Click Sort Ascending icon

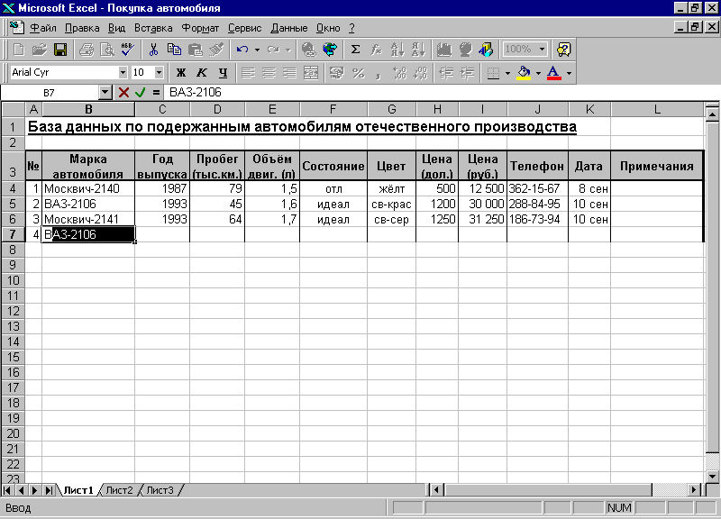pyautogui.click(x=397, y=50)
